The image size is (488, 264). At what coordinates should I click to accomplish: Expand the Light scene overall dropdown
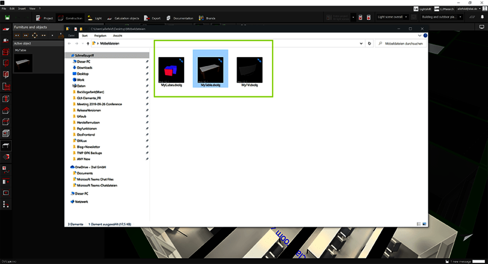tap(393, 17)
